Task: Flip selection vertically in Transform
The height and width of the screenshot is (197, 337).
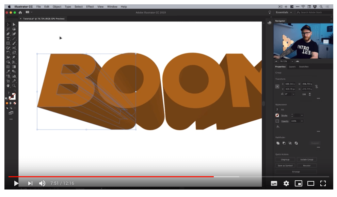Action: click(x=310, y=94)
